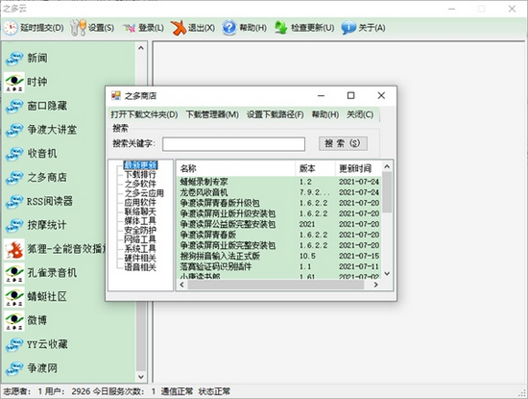The image size is (528, 399).
Task: Select 争渡读屏青春版升级包 row
Action: pos(279,203)
